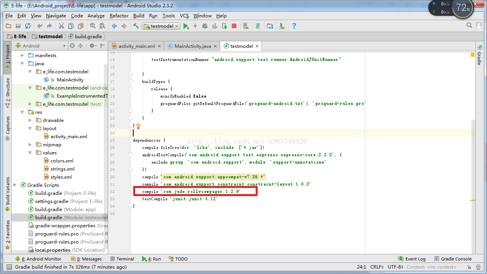The height and width of the screenshot is (274, 487).
Task: Open the VCS menu
Action: pyautogui.click(x=185, y=15)
